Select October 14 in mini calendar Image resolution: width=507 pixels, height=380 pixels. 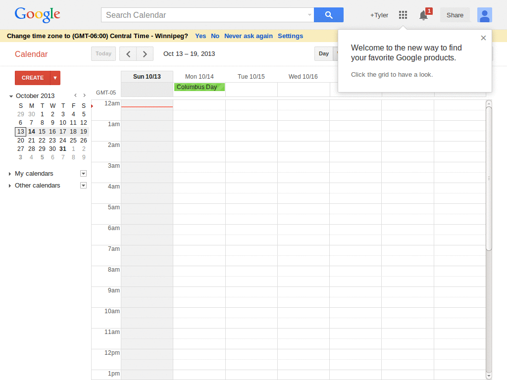click(x=31, y=132)
